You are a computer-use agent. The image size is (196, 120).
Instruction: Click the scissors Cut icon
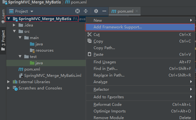click(x=89, y=34)
